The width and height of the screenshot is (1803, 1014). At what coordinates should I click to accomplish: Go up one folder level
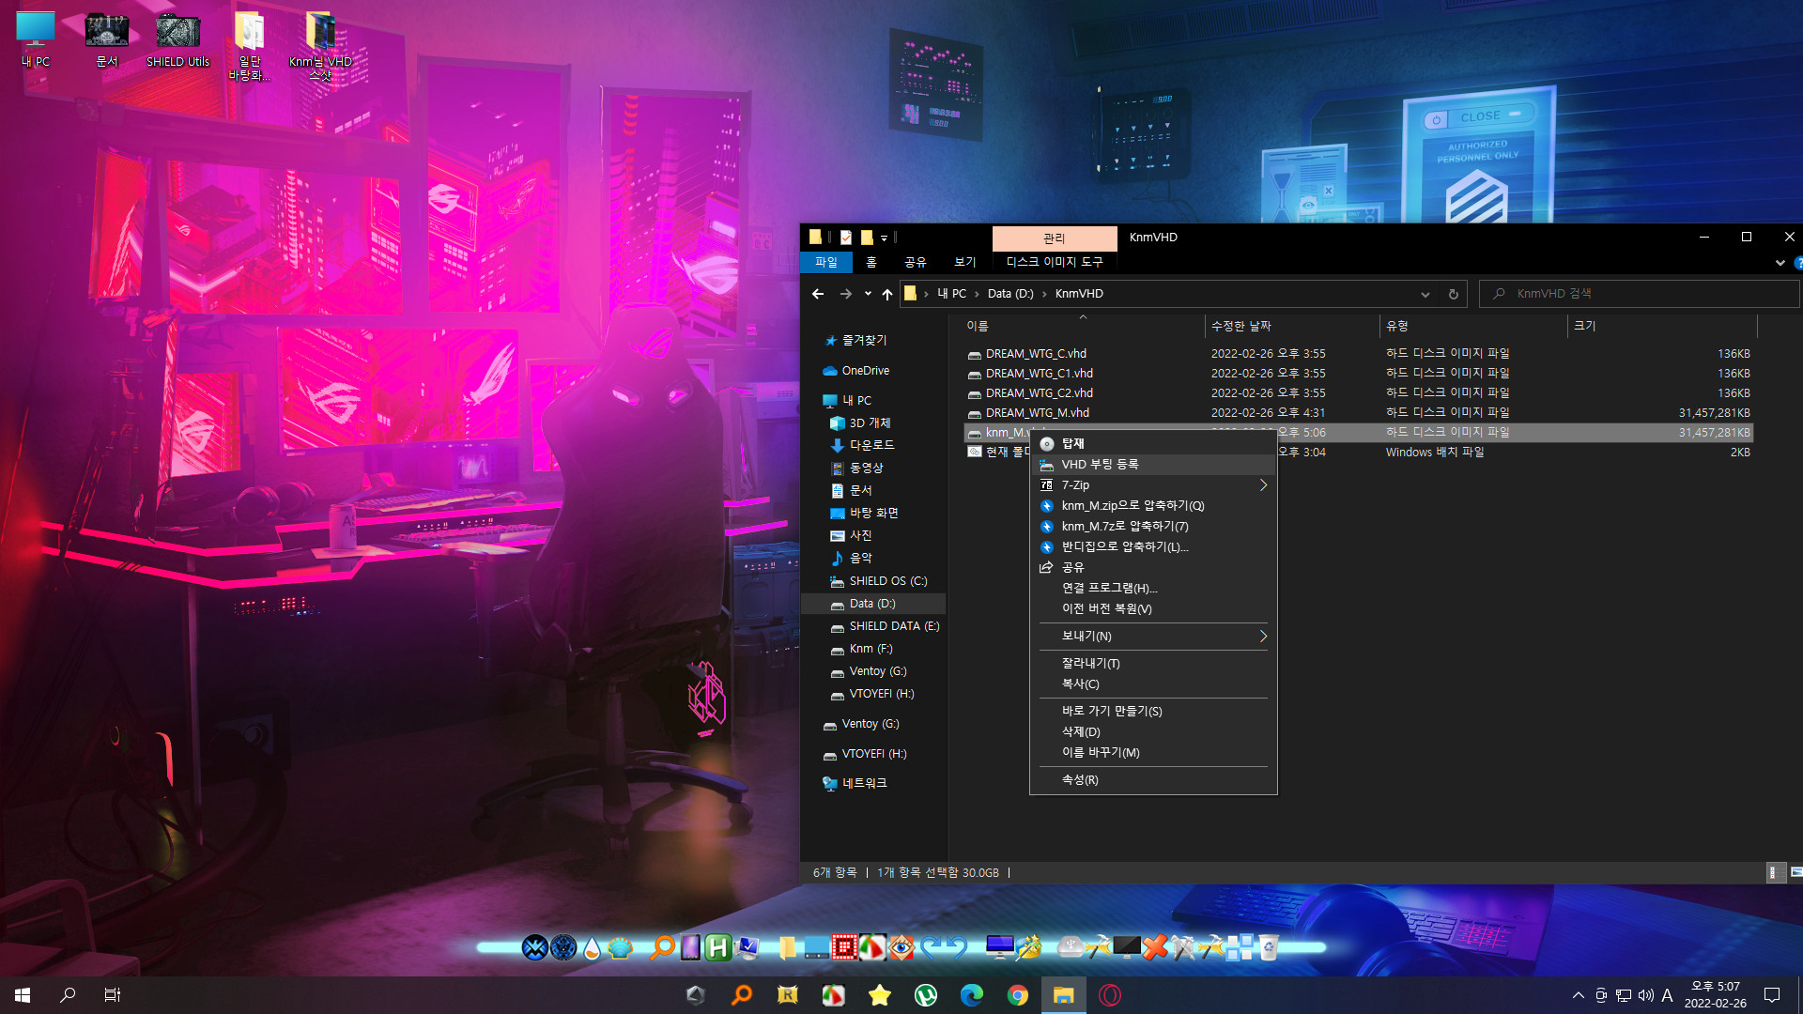887,294
